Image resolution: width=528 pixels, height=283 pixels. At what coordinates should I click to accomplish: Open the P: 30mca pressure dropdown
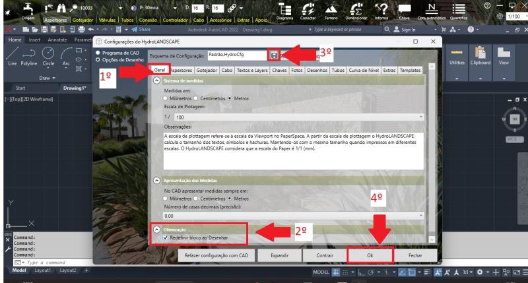(x=175, y=8)
